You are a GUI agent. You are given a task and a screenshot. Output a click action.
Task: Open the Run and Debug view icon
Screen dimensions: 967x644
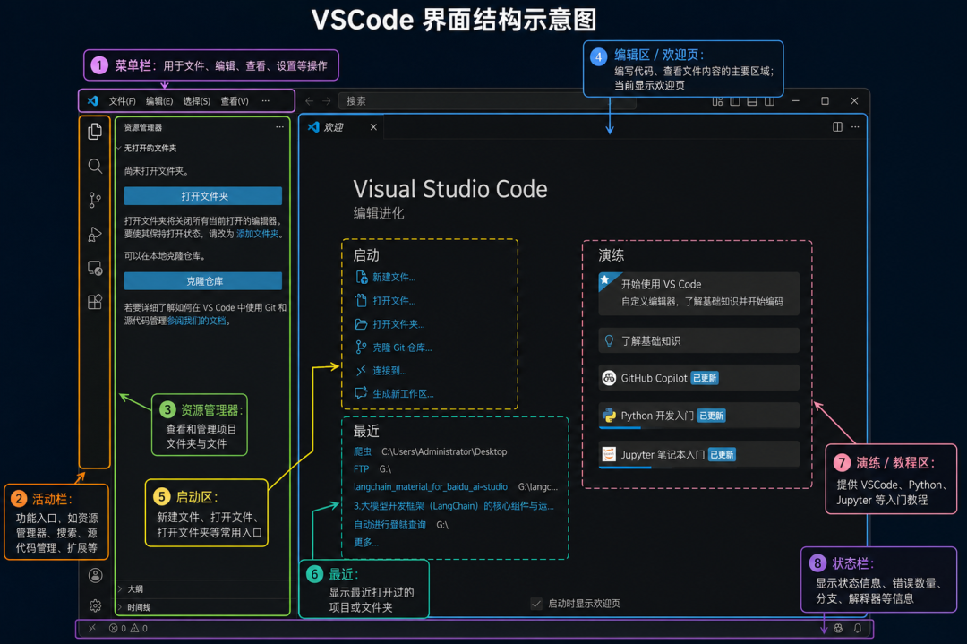click(95, 235)
